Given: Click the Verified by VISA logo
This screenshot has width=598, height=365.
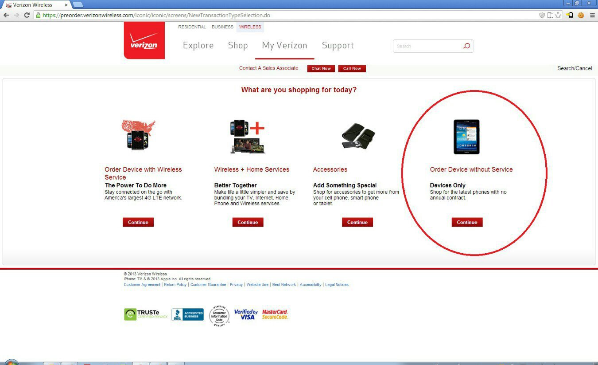Looking at the screenshot, I should [246, 314].
